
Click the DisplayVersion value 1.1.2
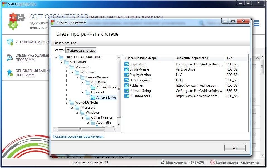tap(179, 75)
